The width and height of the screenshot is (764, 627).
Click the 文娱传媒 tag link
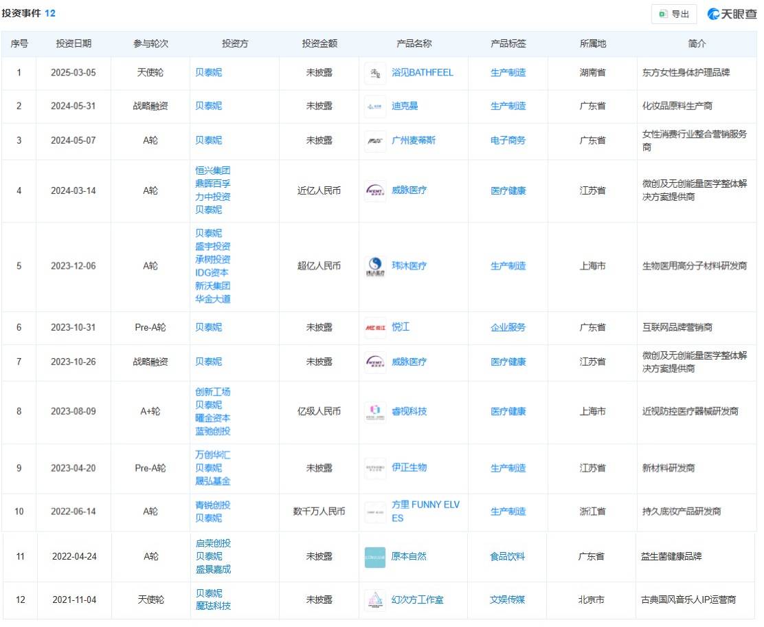pos(508,599)
